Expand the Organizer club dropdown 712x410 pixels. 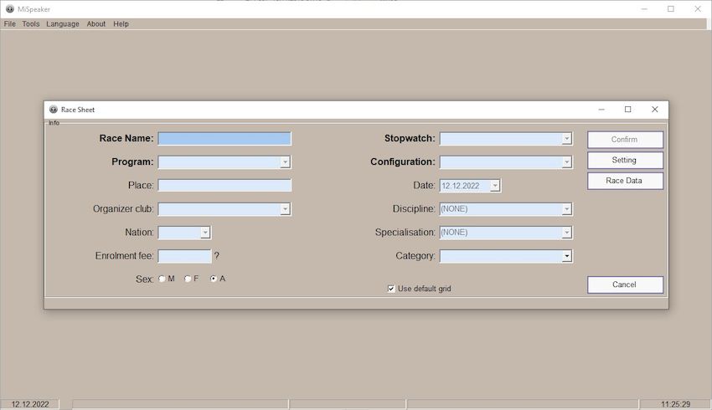(285, 209)
